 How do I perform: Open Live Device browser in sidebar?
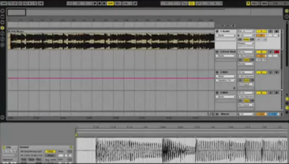coord(3,17)
